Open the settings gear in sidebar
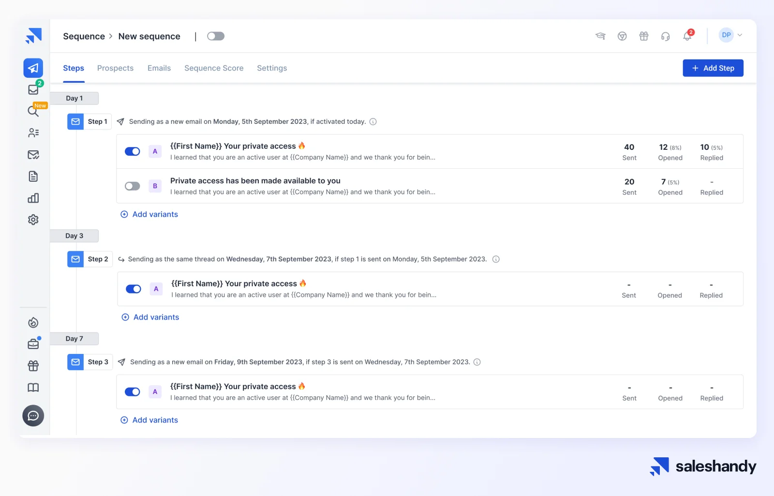 (x=33, y=219)
